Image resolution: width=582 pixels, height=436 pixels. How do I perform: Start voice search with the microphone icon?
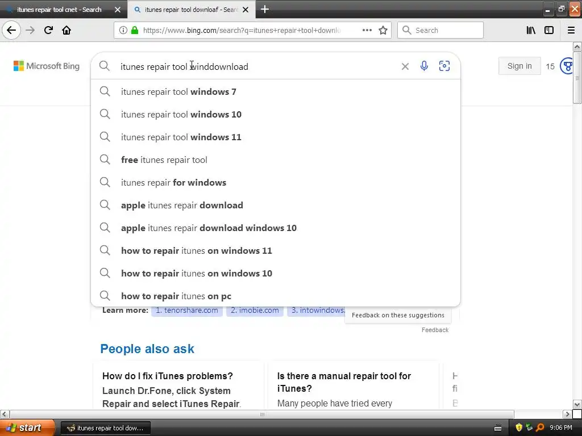click(x=424, y=66)
